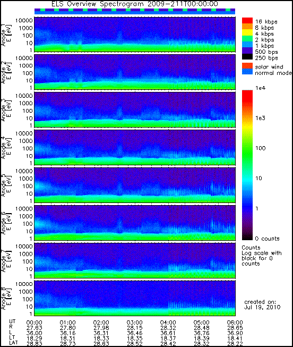Image resolution: width=293 pixels, height=347 pixels.
Task: Click the 16 kbps red legend swatch
Action: [247, 20]
